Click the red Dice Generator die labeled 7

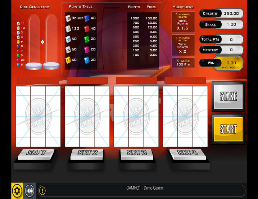click(18, 51)
